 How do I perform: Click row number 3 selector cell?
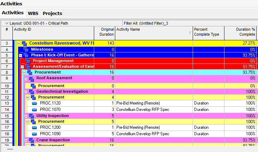7,44
